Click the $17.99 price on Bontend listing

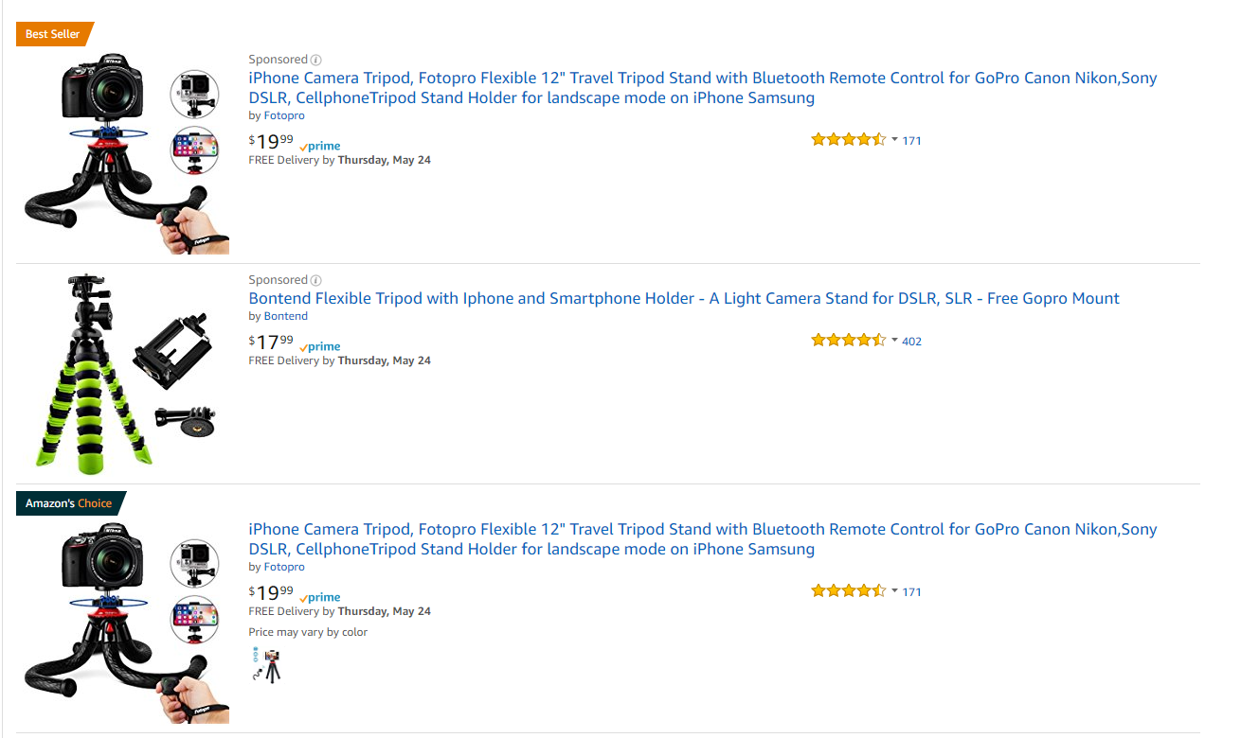[x=271, y=342]
